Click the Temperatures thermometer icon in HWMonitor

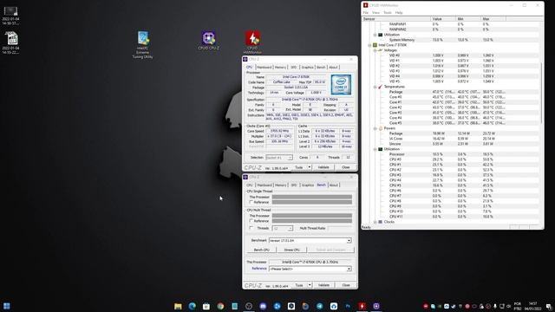click(x=381, y=87)
